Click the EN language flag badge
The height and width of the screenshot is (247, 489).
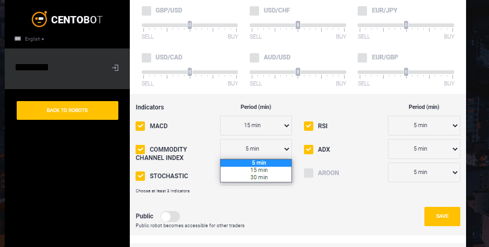18,39
